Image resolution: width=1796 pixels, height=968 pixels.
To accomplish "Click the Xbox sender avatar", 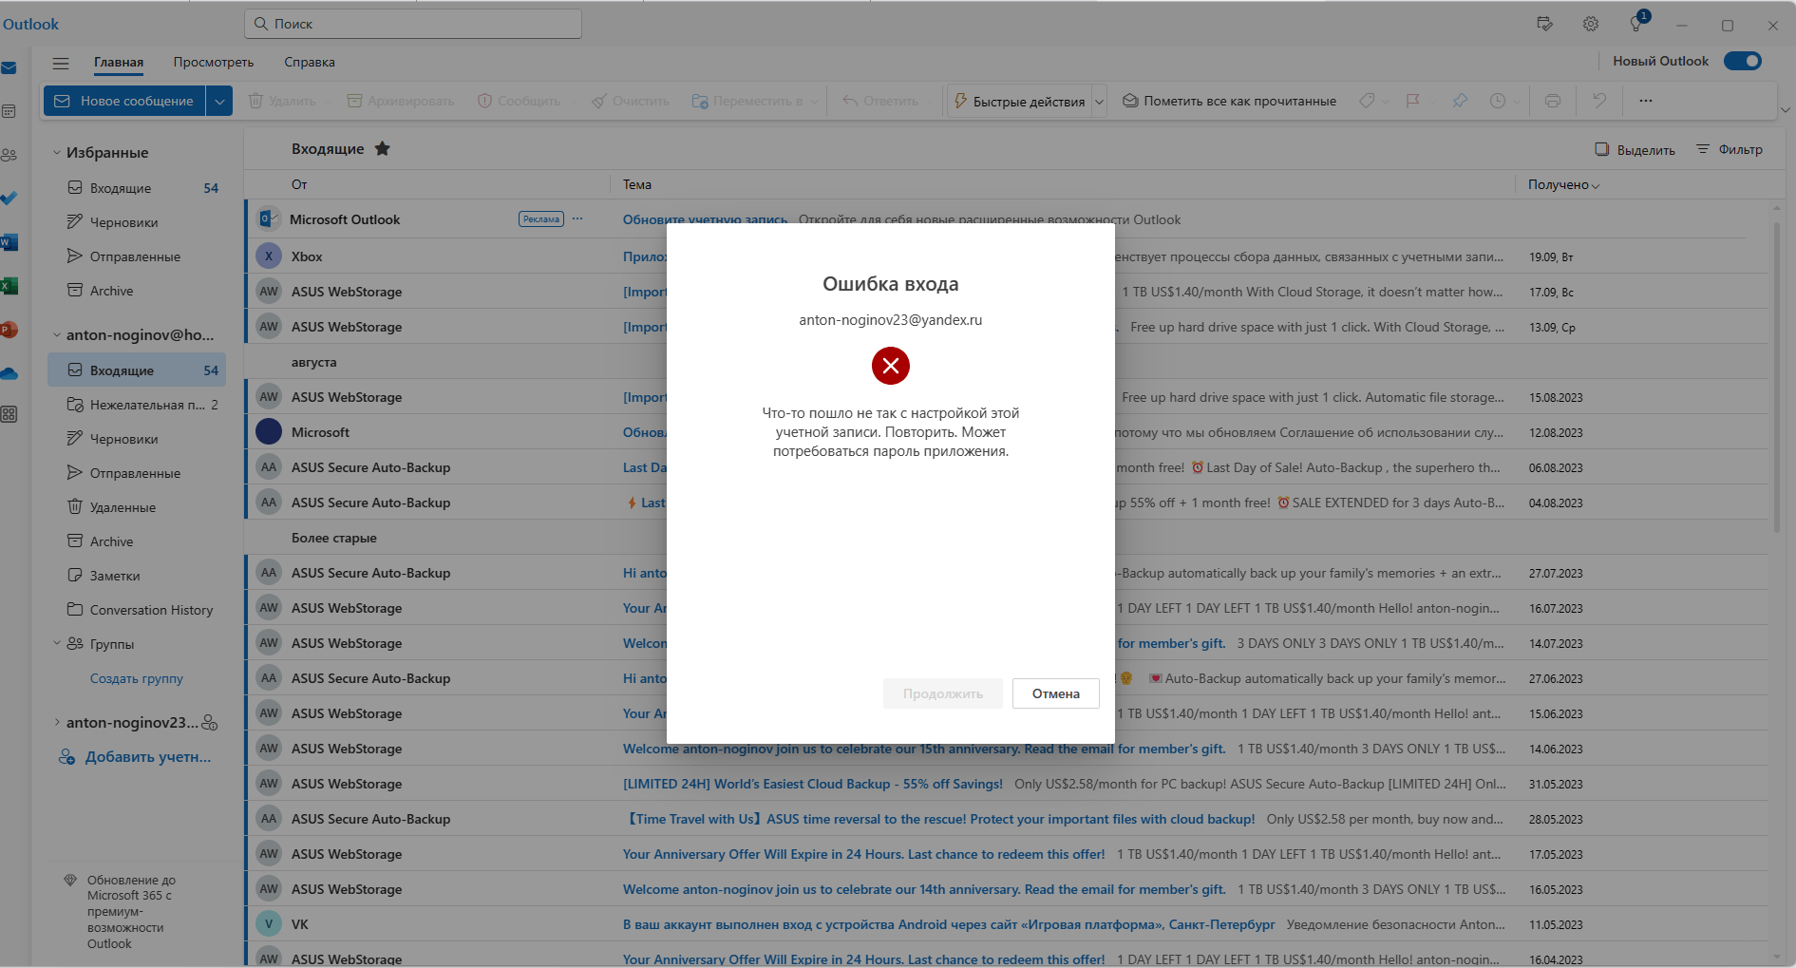I will coord(269,256).
